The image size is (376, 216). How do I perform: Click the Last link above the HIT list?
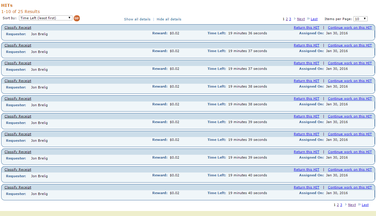(x=314, y=19)
